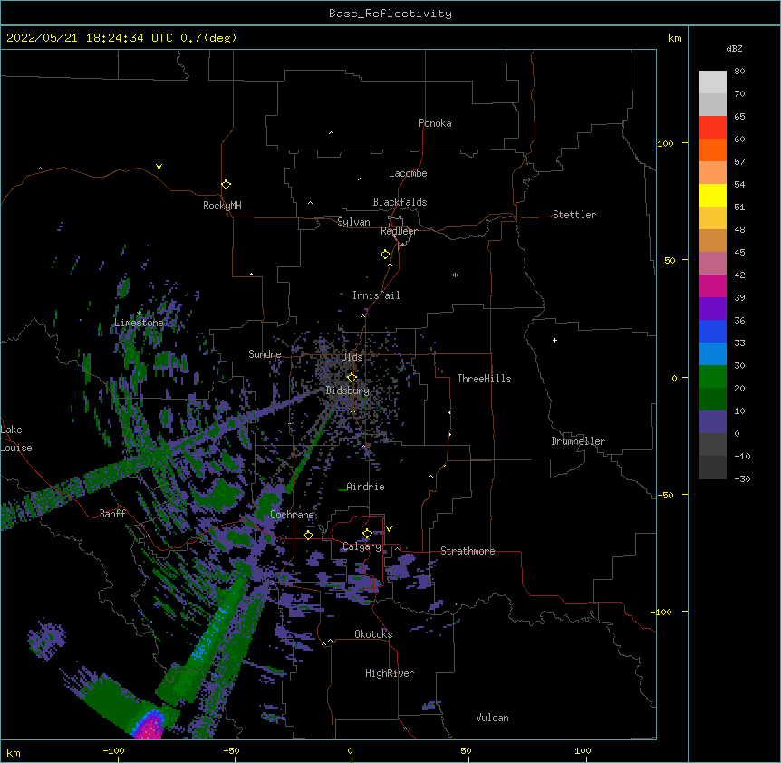Click the yellow 54 dBZ color swatch
This screenshot has width=781, height=763.
click(x=712, y=195)
